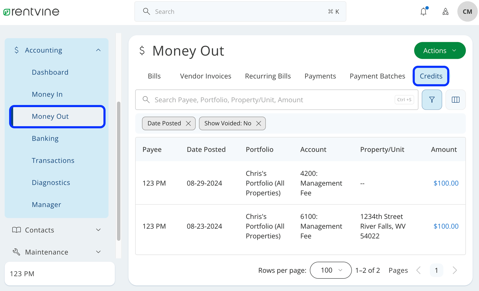479x291 pixels.
Task: Go to the previous page arrow
Action: (419, 270)
